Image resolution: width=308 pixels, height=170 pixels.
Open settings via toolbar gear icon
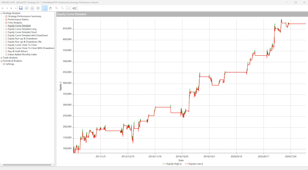click(x=38, y=8)
